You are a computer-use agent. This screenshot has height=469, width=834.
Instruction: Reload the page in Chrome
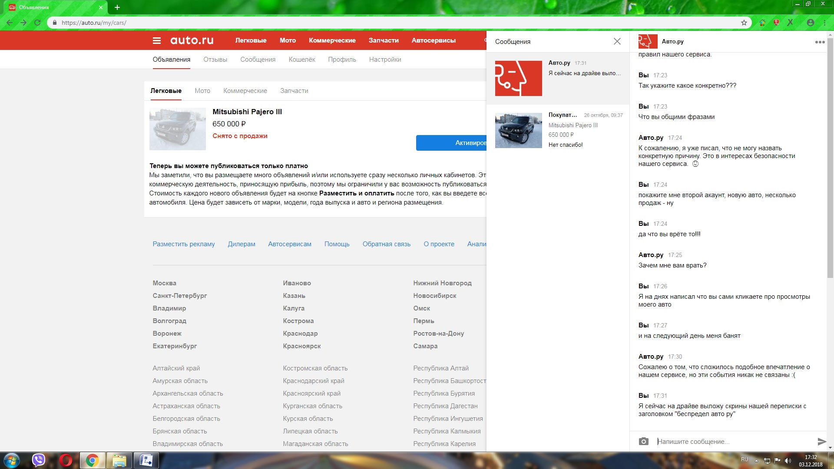tap(37, 23)
